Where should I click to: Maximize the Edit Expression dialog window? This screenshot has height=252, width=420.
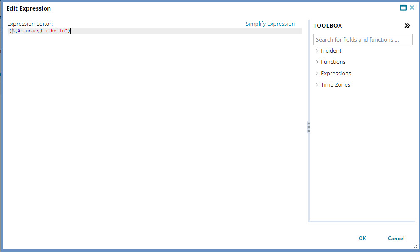(404, 7)
